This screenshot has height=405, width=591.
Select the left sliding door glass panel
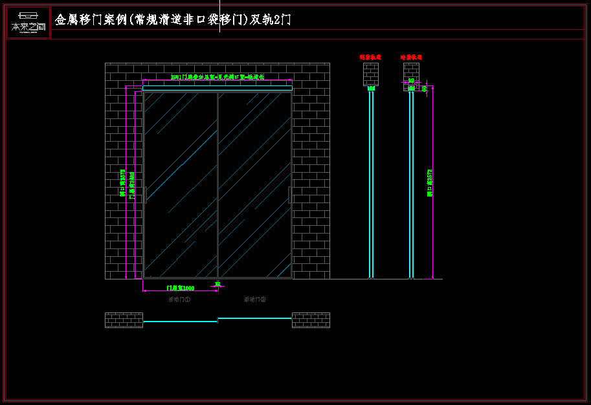pyautogui.click(x=181, y=184)
